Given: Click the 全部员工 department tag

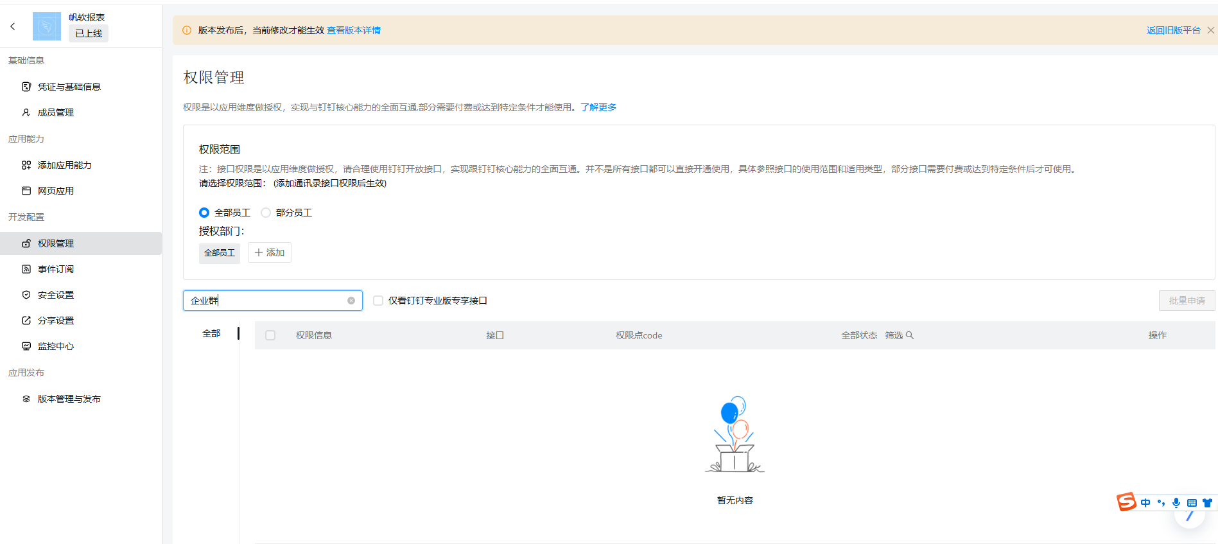Looking at the screenshot, I should 220,253.
